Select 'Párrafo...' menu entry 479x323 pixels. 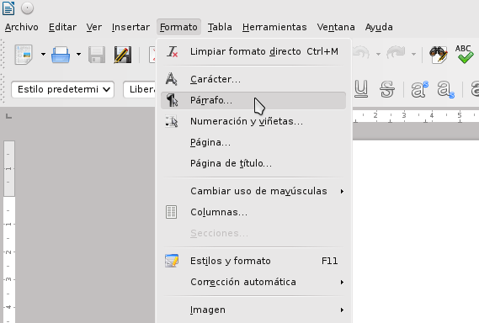coord(253,100)
